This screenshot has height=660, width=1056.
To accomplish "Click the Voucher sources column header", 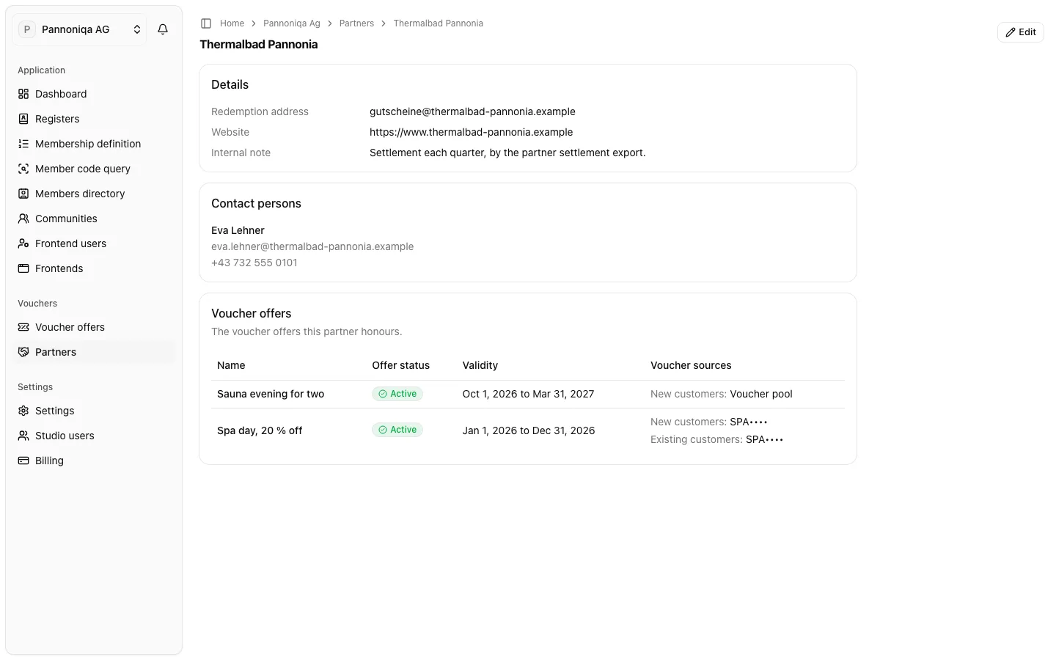I will 691,365.
